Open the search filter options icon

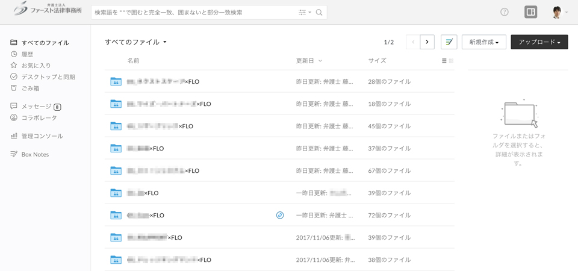pyautogui.click(x=305, y=13)
